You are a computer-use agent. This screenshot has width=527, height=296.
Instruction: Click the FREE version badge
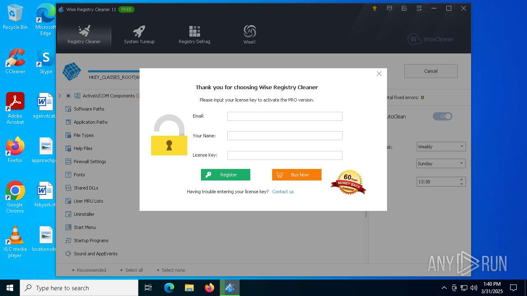pos(126,9)
